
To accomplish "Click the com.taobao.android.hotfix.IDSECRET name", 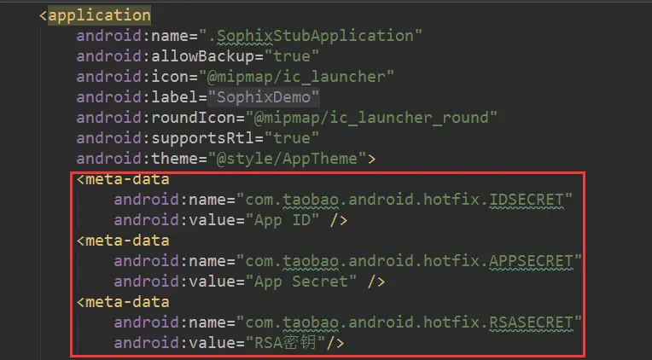I will click(x=405, y=200).
